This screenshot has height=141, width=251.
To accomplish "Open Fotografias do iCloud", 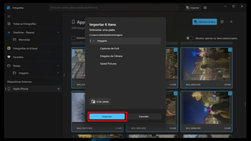I will click(33, 48).
